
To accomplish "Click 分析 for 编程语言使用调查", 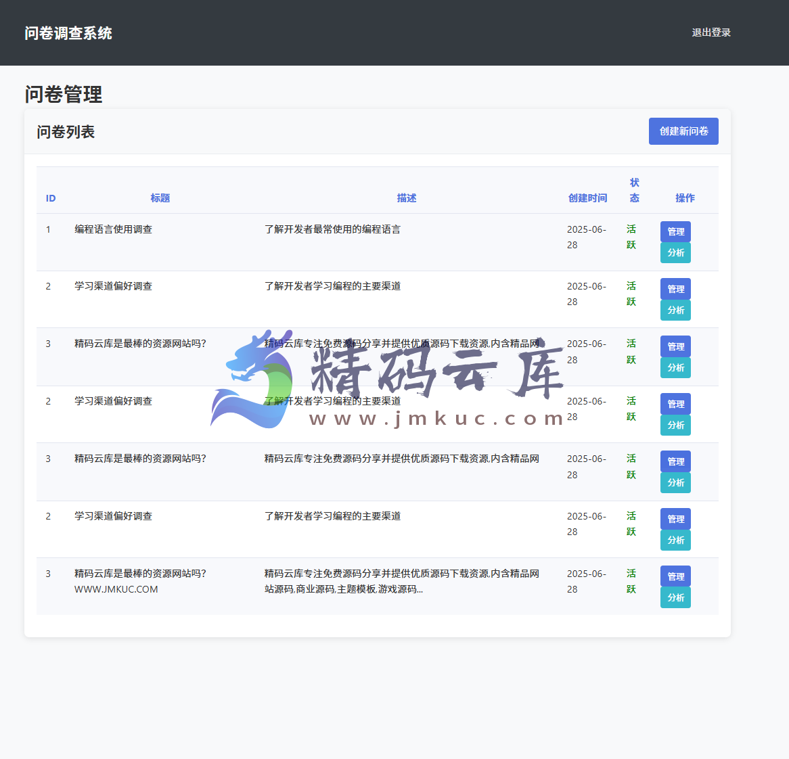I will pos(675,253).
